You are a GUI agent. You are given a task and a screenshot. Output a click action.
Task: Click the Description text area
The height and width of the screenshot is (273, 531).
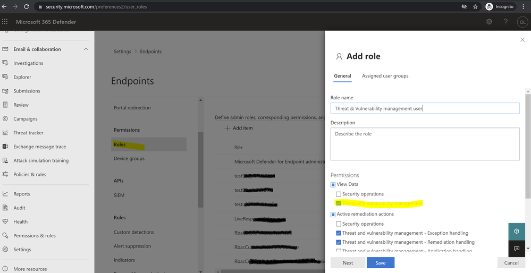tap(425, 144)
